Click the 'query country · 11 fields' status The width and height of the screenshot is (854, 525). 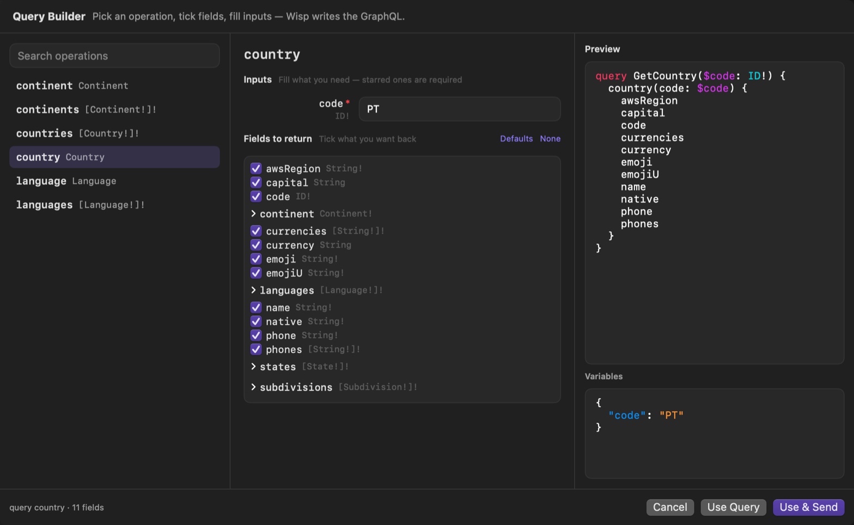pyautogui.click(x=57, y=508)
